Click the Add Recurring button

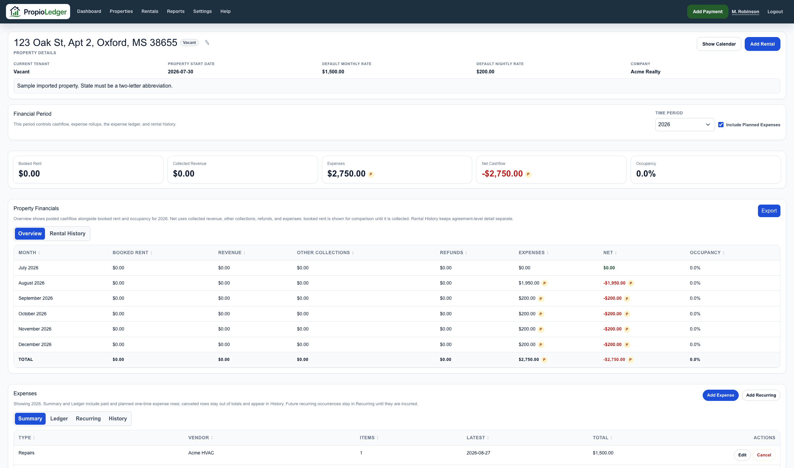coord(761,395)
